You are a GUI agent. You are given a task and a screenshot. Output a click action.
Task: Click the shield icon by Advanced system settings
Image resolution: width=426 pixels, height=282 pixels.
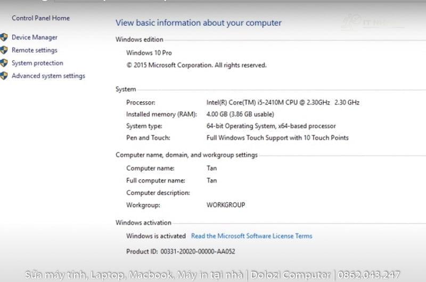(4, 76)
